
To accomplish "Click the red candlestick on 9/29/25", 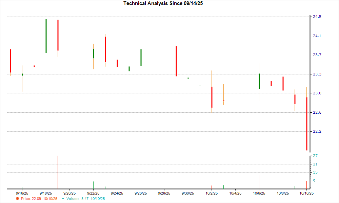I will coord(176,61).
